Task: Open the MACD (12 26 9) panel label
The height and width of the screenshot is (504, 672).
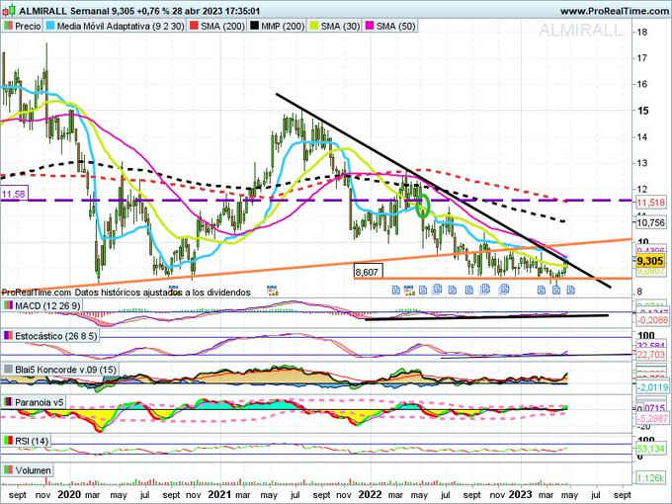Action: 47,306
